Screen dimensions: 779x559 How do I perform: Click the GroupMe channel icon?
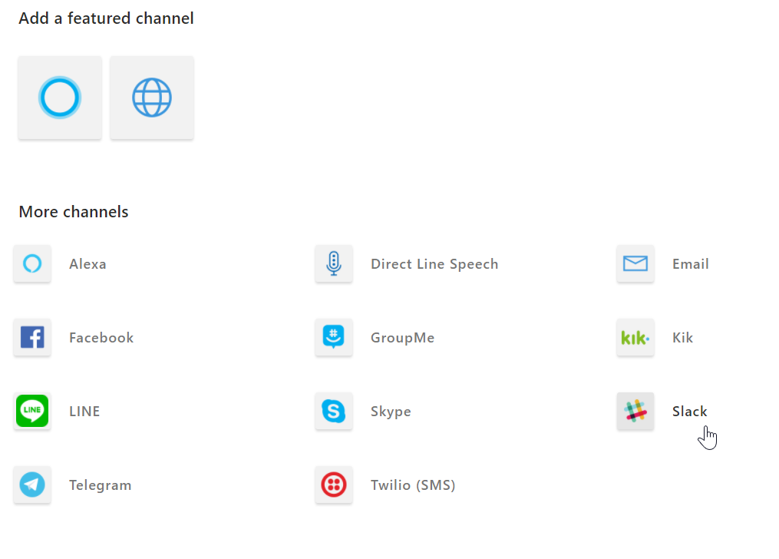click(334, 337)
